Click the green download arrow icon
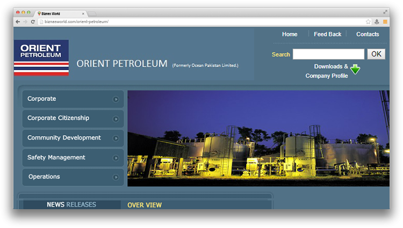The image size is (403, 228). pyautogui.click(x=355, y=69)
